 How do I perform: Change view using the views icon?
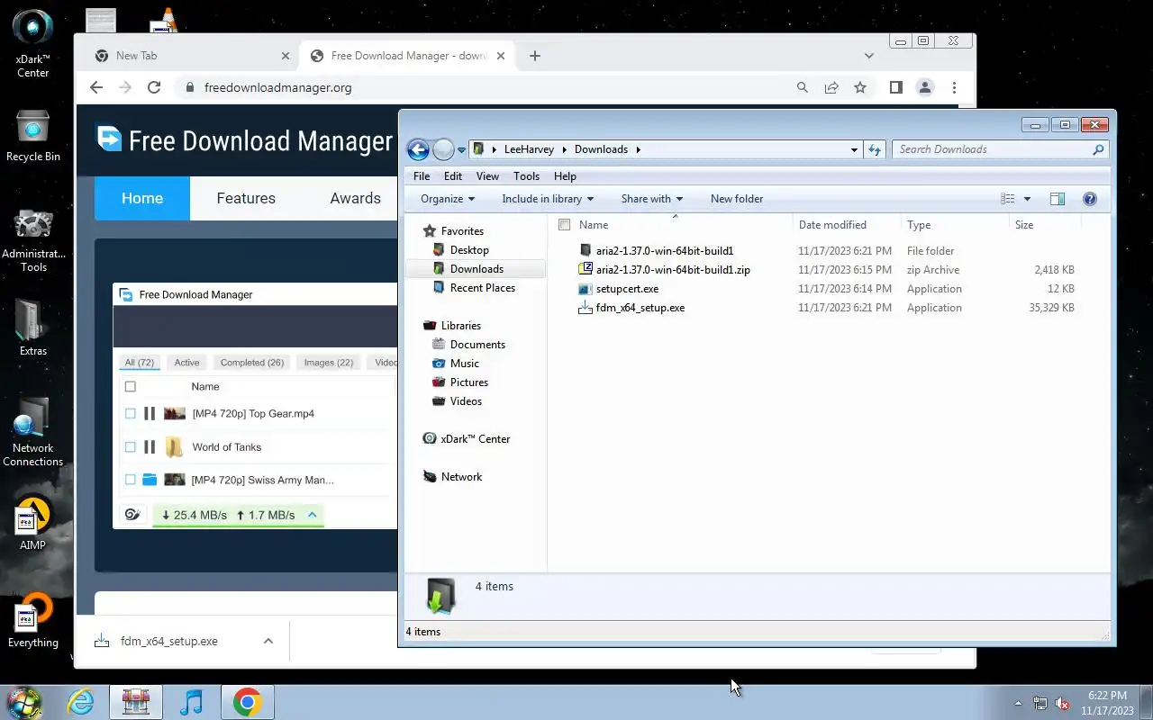click(1008, 199)
